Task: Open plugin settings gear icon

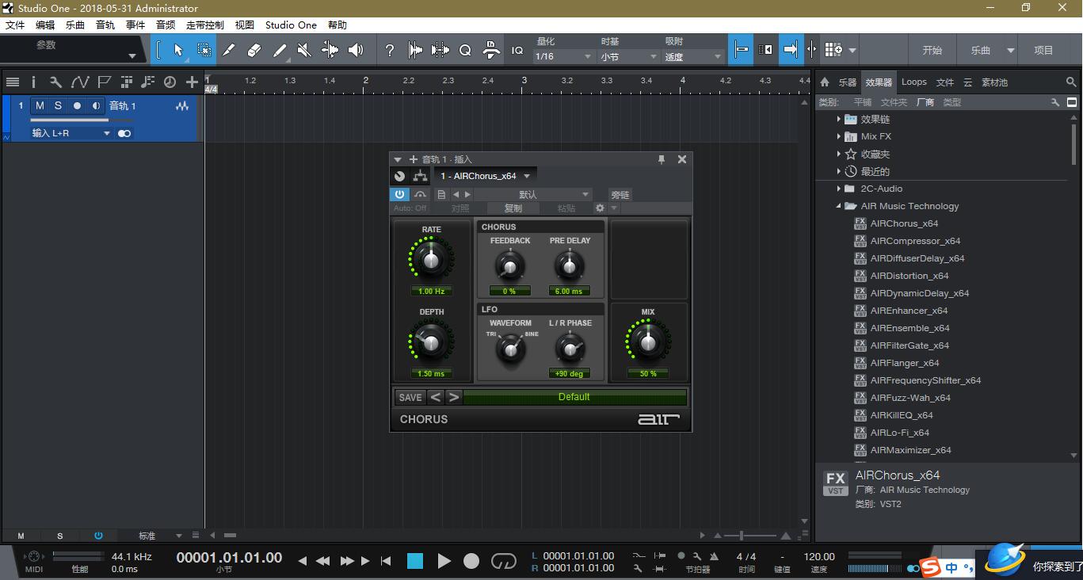Action: [x=600, y=208]
